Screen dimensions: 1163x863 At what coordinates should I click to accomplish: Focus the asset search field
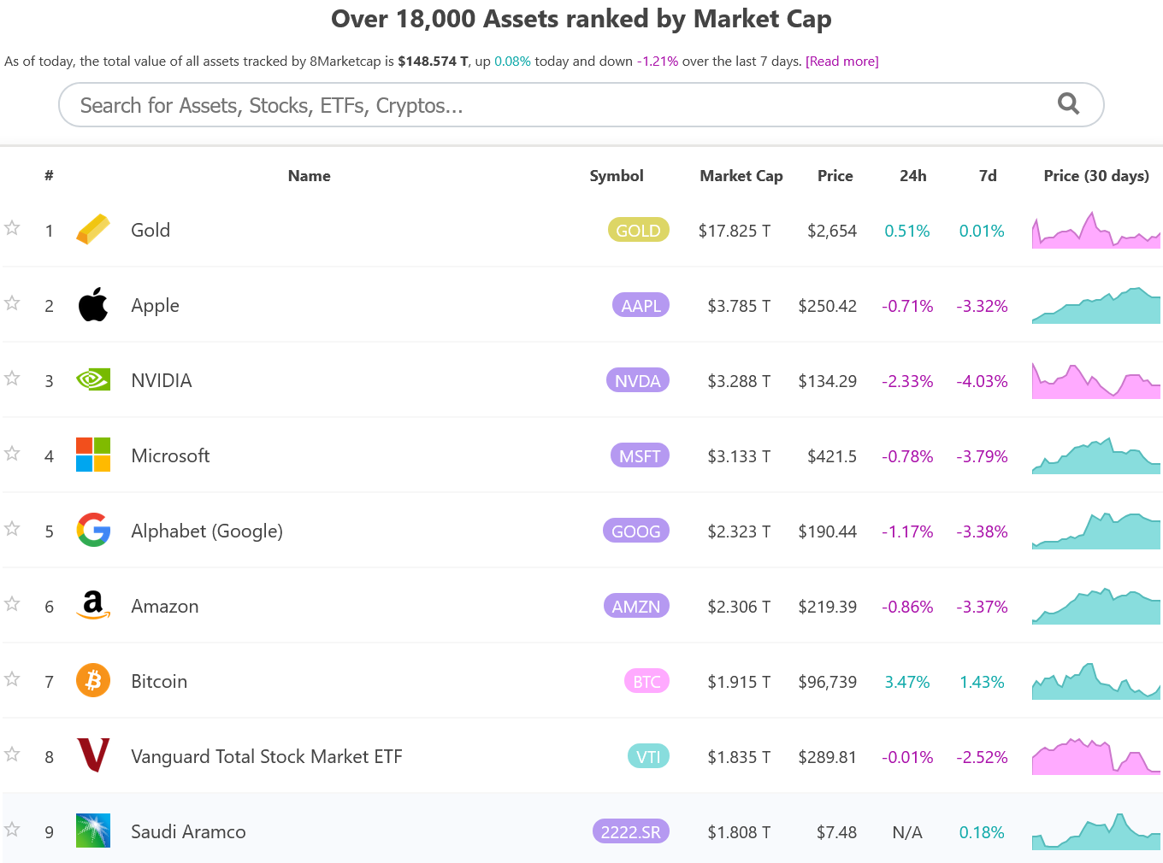click(x=581, y=105)
